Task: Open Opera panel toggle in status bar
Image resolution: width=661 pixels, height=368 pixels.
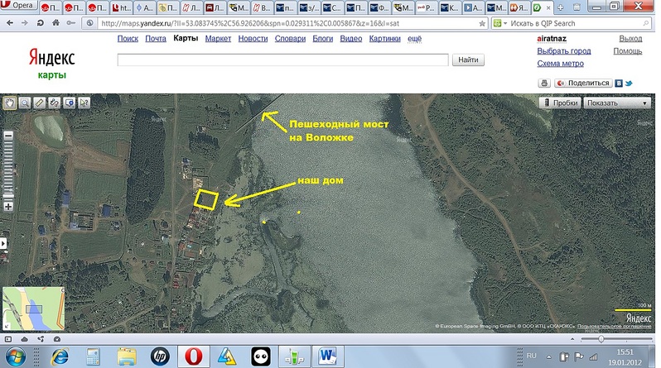Action: pyautogui.click(x=8, y=339)
